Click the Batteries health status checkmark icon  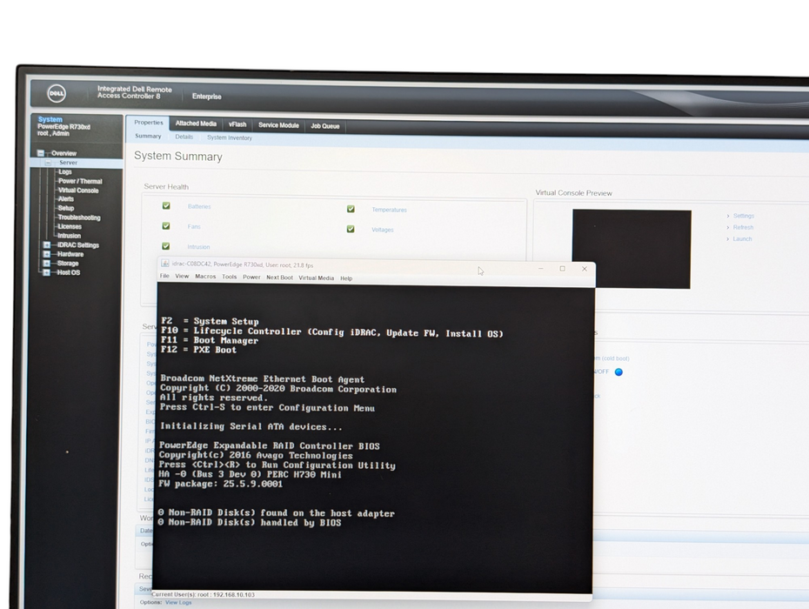click(166, 205)
